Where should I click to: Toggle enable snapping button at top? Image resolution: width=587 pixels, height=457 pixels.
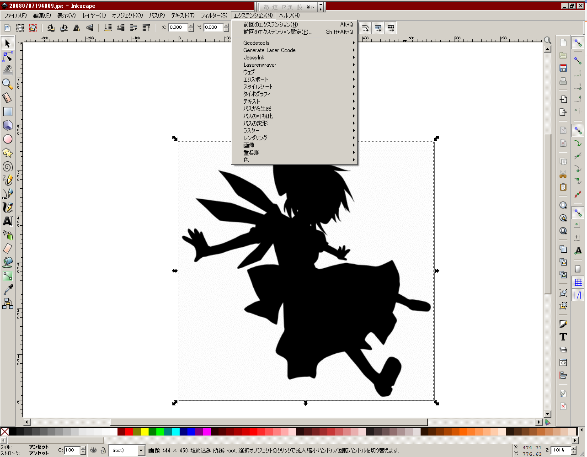(578, 43)
